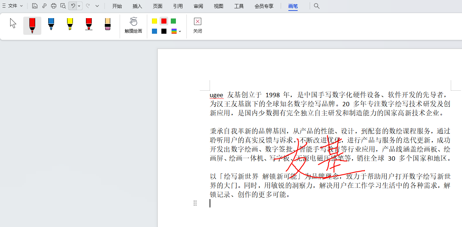
Task: Expand quick access toolbar customize chevron
Action: pos(97,6)
